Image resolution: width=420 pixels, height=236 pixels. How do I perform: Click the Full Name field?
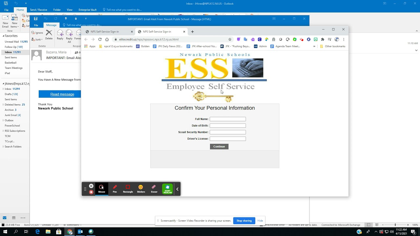(x=228, y=119)
